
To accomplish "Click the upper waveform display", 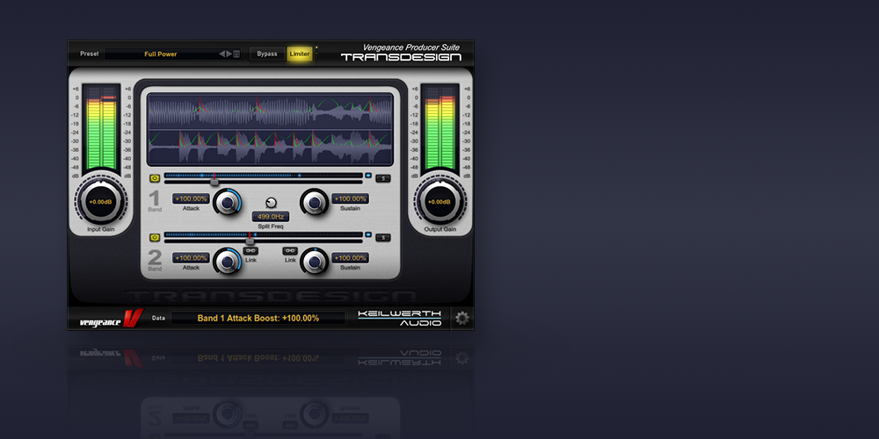I will 270,112.
